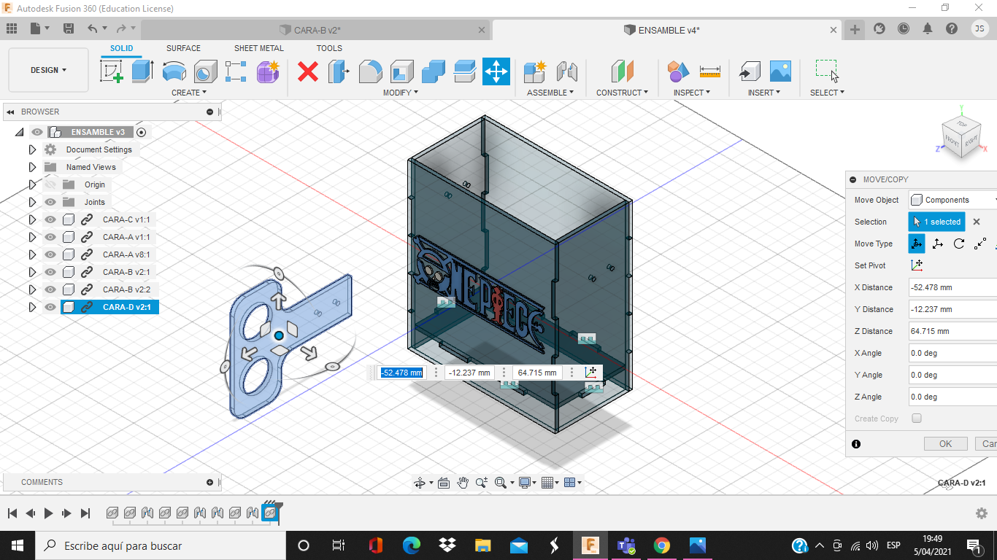This screenshot has width=997, height=560.
Task: Enable the Create Copy checkbox
Action: (x=917, y=419)
